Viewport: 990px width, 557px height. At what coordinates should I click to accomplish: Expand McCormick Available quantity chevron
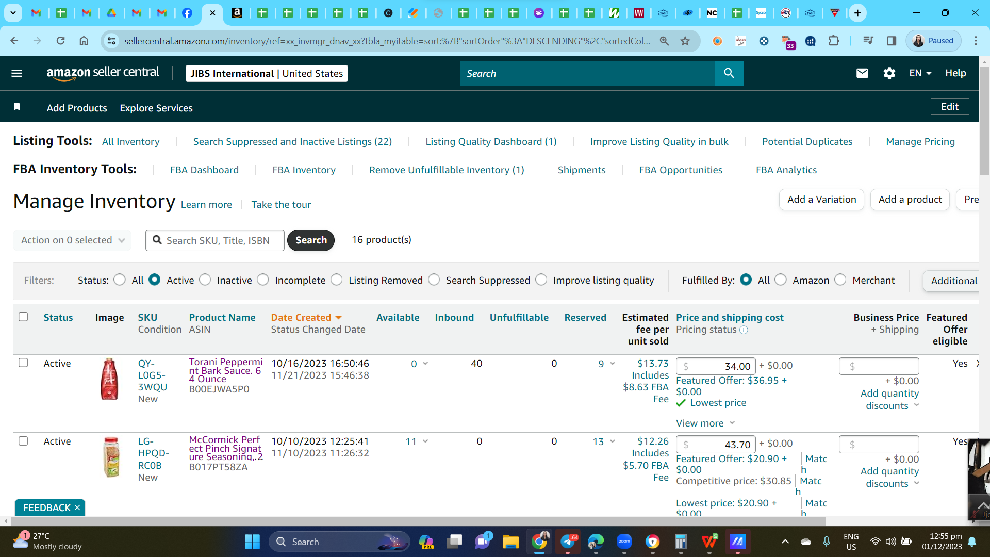click(x=425, y=441)
